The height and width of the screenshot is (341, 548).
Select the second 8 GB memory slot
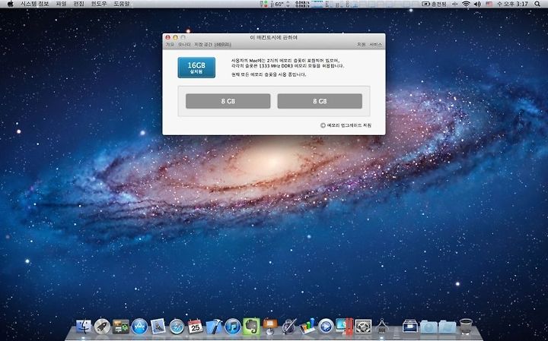click(x=320, y=101)
